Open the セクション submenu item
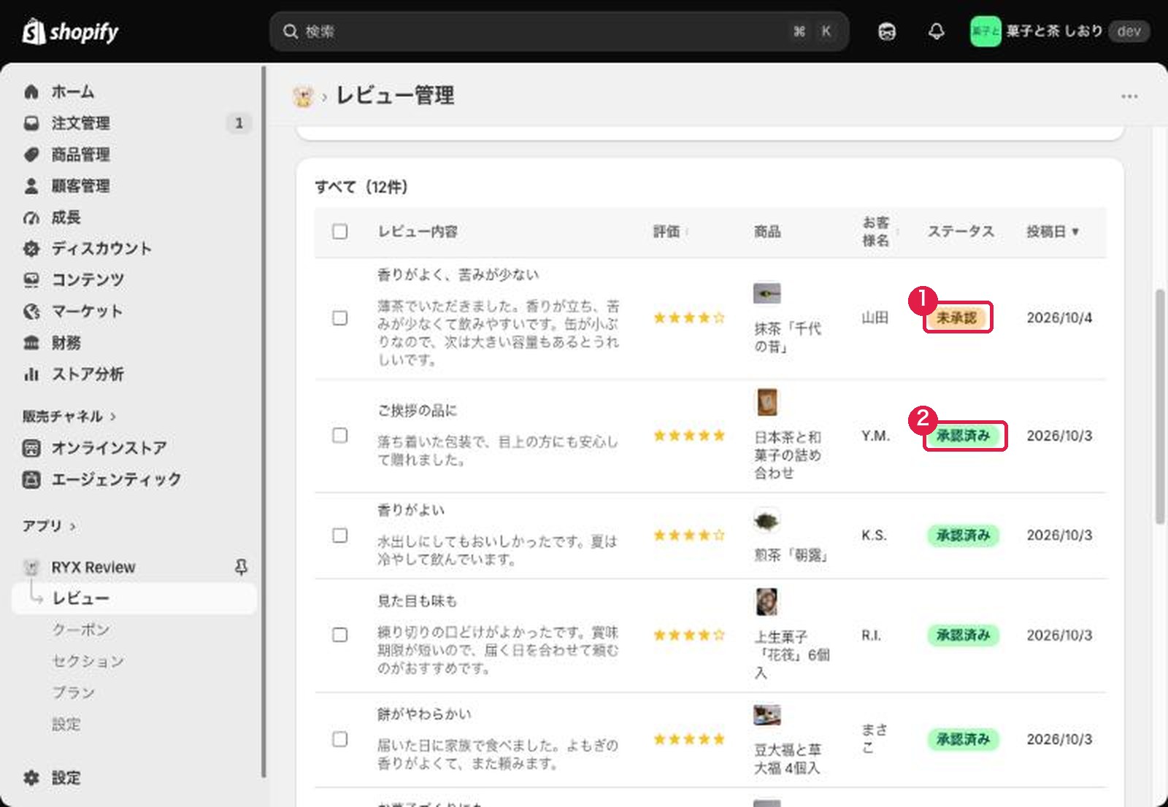1168x807 pixels. 88,661
